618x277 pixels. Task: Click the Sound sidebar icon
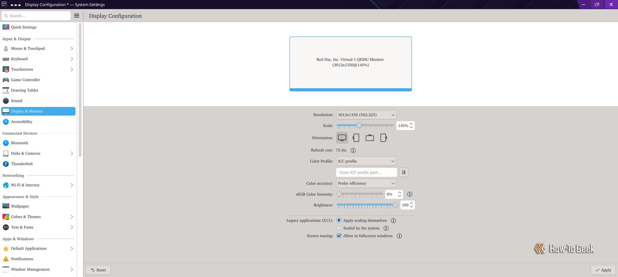tap(6, 101)
